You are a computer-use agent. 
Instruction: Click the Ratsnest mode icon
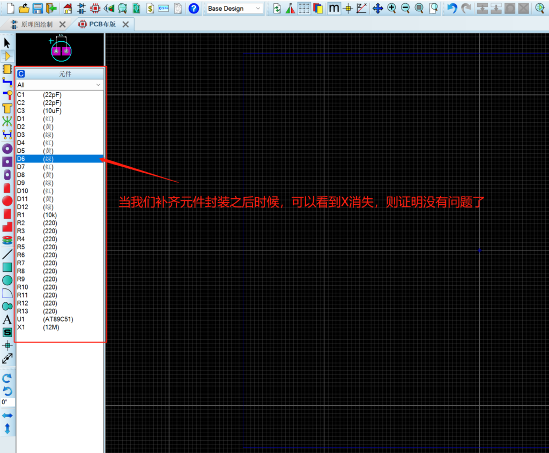pyautogui.click(x=7, y=121)
